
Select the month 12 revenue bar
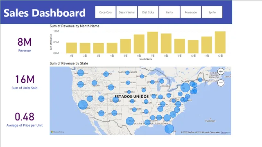tap(220, 42)
